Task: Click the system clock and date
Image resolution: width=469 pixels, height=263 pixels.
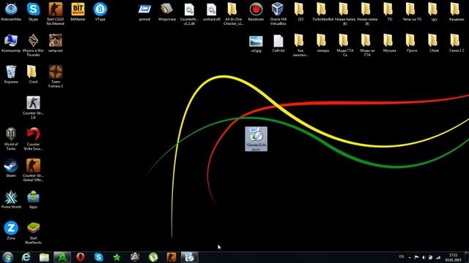Action: pos(453,257)
